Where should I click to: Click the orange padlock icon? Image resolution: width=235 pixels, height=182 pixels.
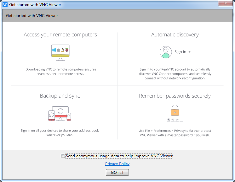(x=175, y=110)
